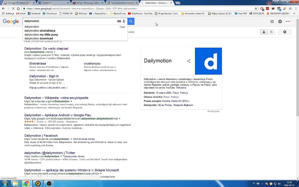Image resolution: width=299 pixels, height=187 pixels.
Task: Expand dropdown arrow beside the Twitter result URL
Action: 61,156
